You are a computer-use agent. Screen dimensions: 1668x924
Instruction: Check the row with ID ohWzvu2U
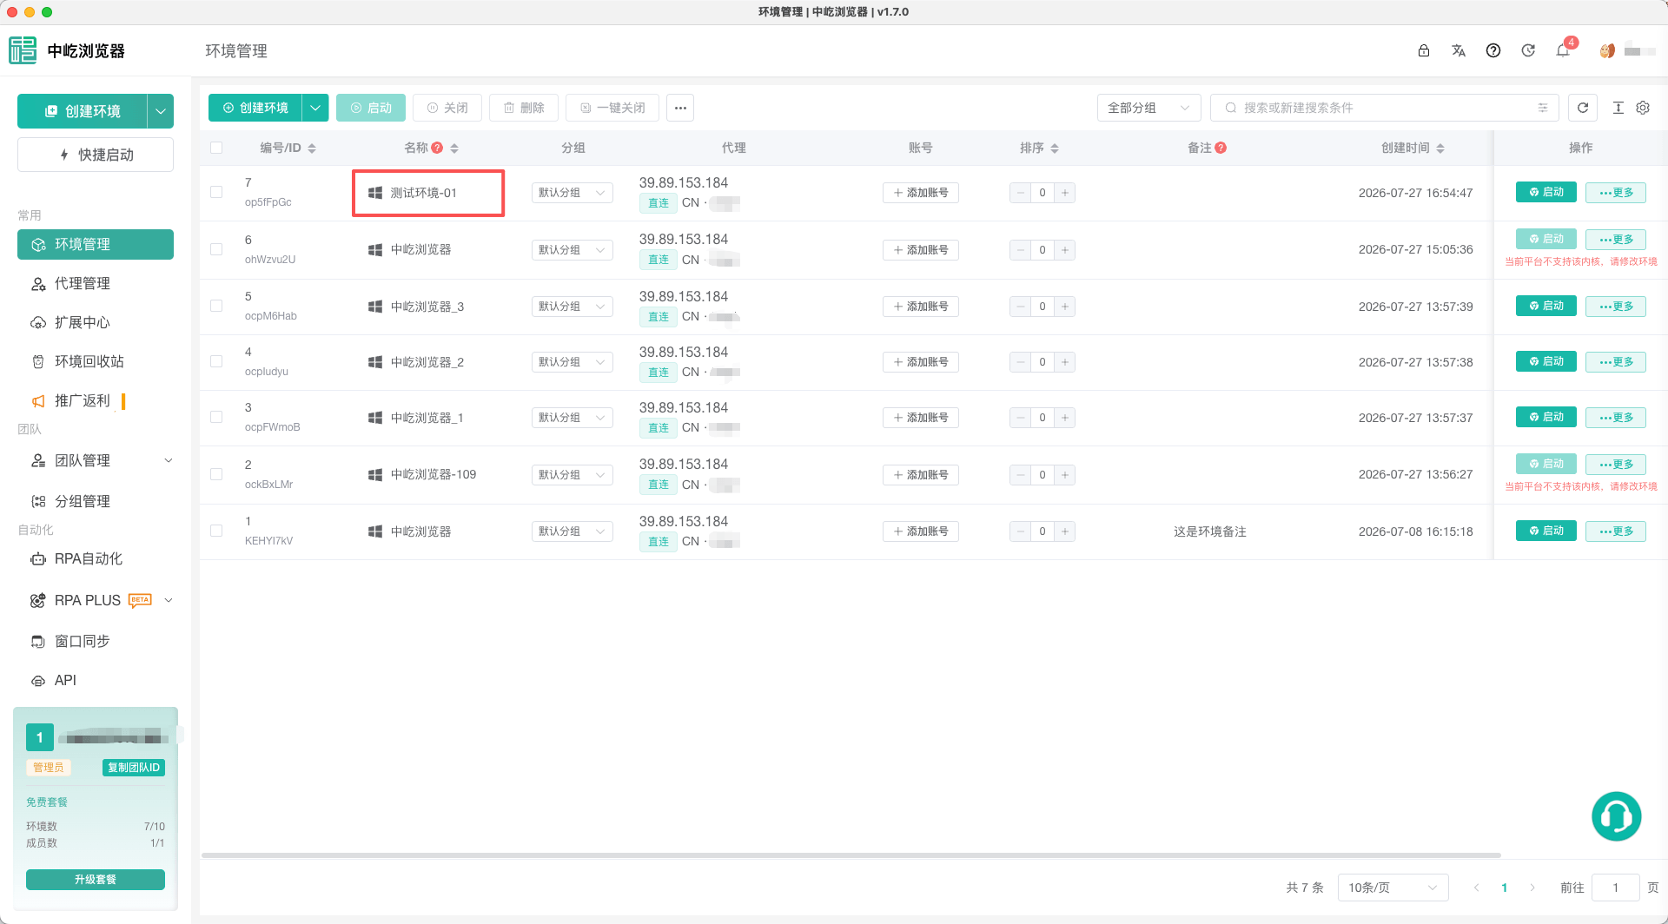pyautogui.click(x=216, y=249)
